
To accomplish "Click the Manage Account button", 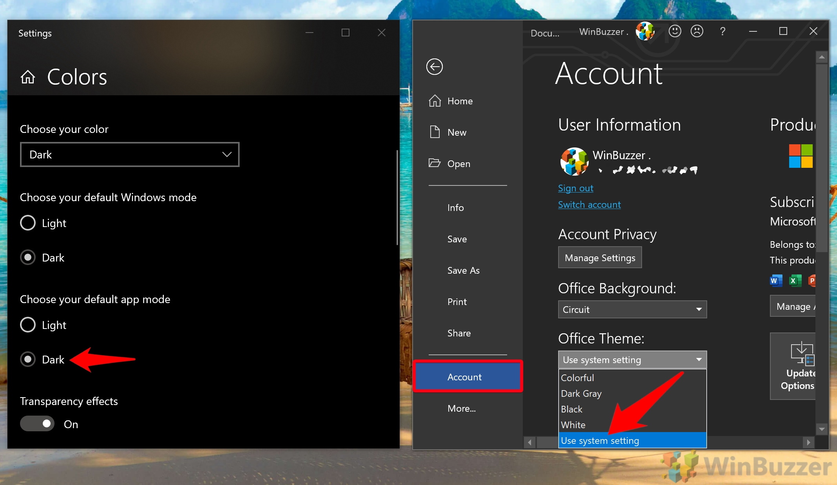I will click(793, 306).
